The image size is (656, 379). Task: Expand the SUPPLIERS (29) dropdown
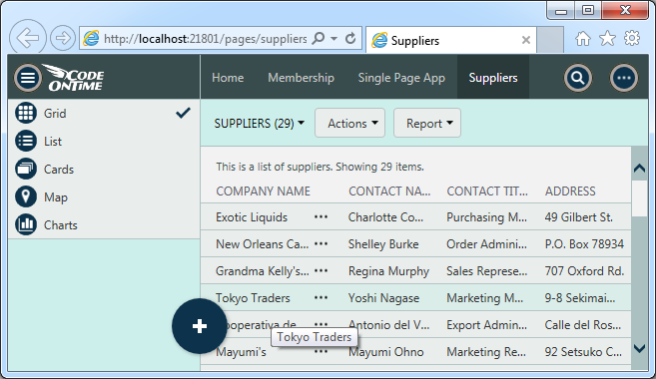tap(260, 124)
